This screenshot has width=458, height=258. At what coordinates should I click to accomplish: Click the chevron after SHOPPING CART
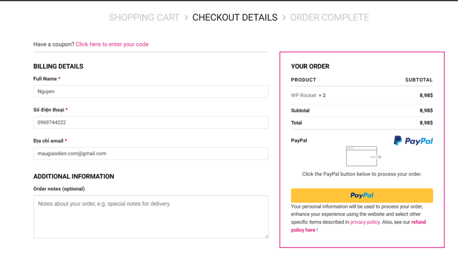coord(186,18)
